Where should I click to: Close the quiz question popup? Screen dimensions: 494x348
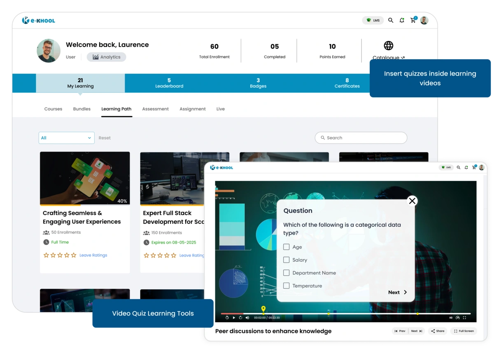pyautogui.click(x=412, y=201)
